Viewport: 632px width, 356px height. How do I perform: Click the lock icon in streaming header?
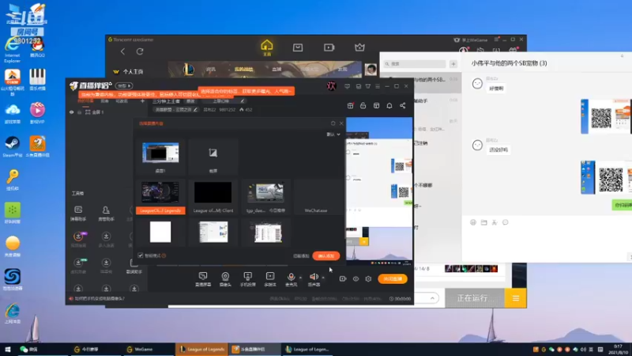363,105
